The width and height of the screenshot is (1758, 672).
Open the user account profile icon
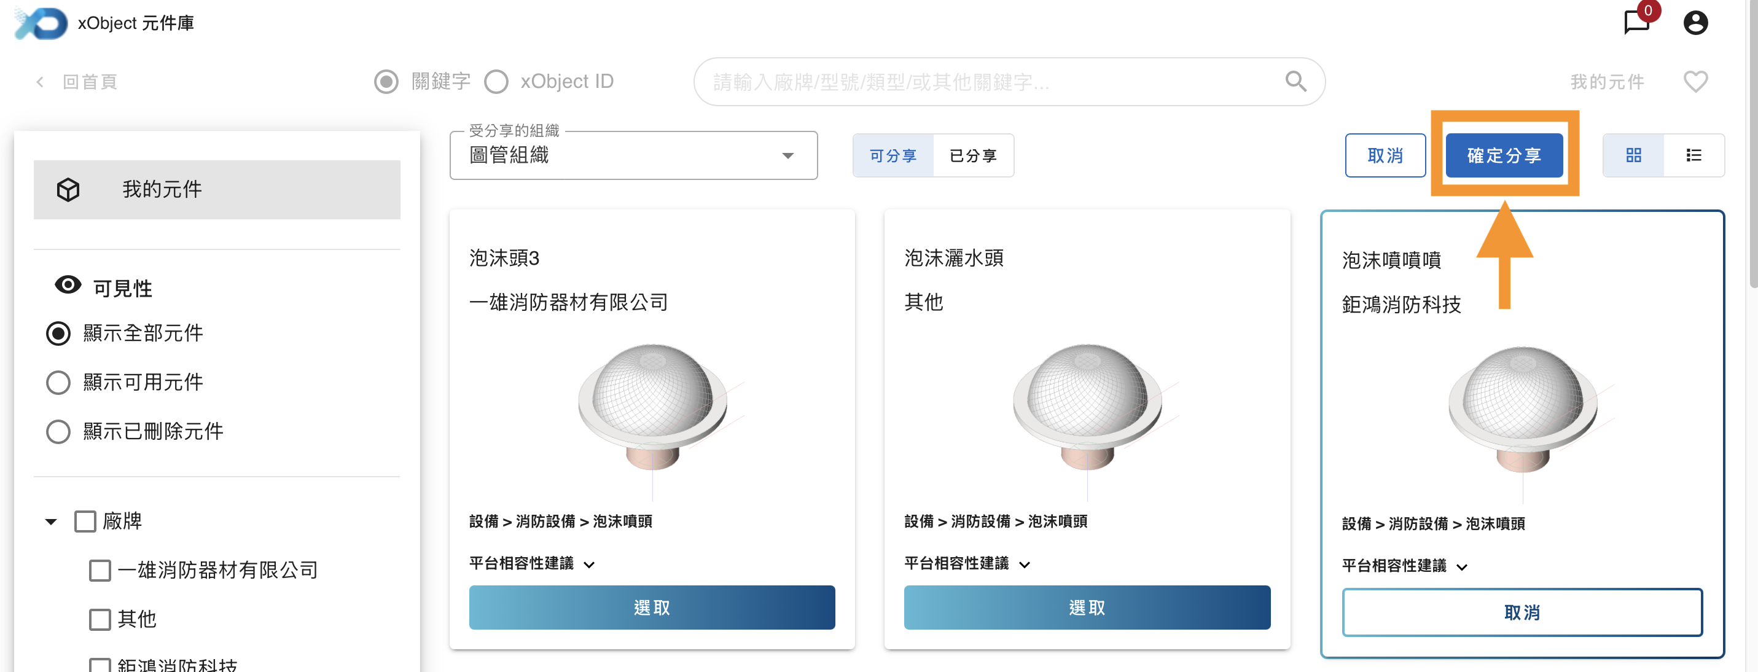1695,23
